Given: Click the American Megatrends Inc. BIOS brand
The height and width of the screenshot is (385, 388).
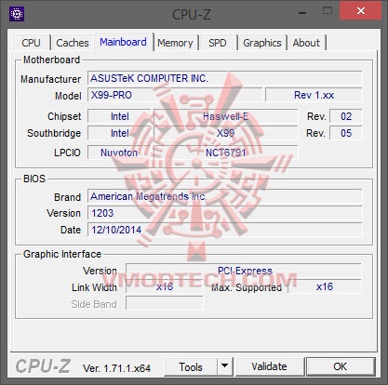Looking at the screenshot, I should (x=225, y=196).
